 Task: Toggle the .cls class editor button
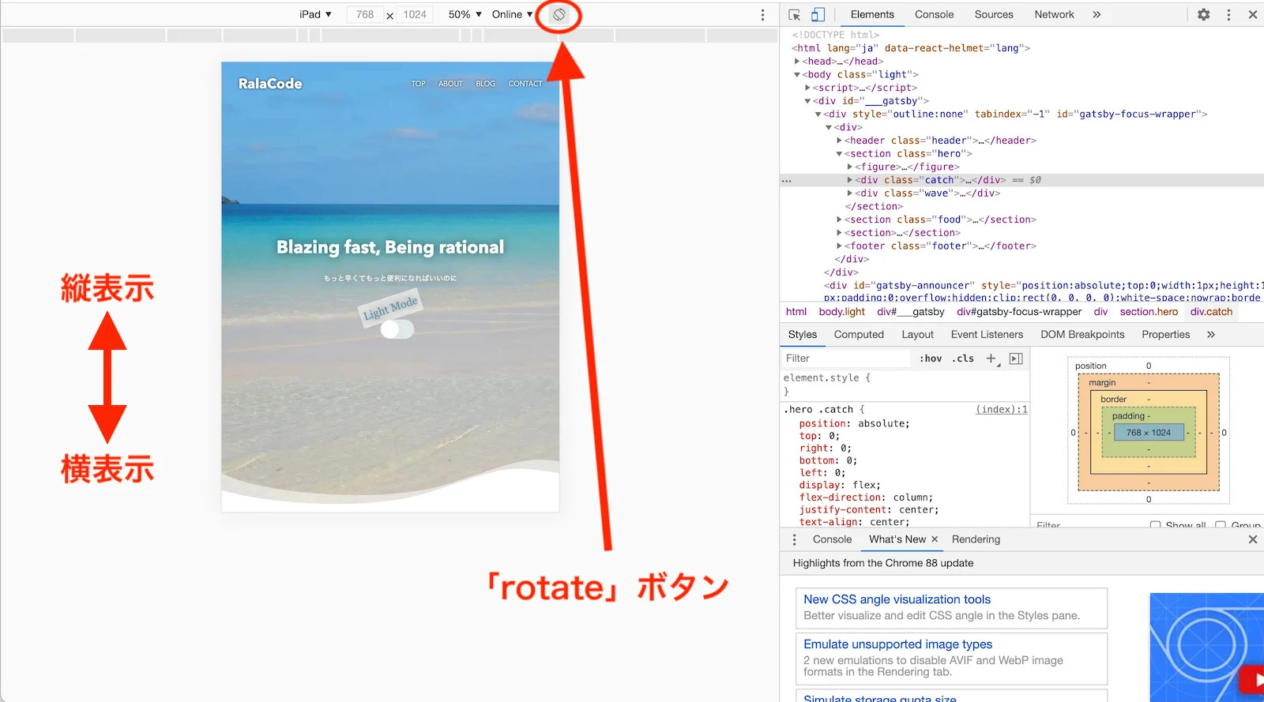(x=963, y=359)
